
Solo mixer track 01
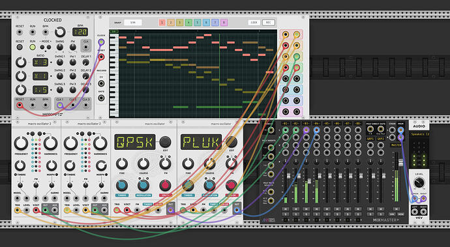(x=285, y=214)
